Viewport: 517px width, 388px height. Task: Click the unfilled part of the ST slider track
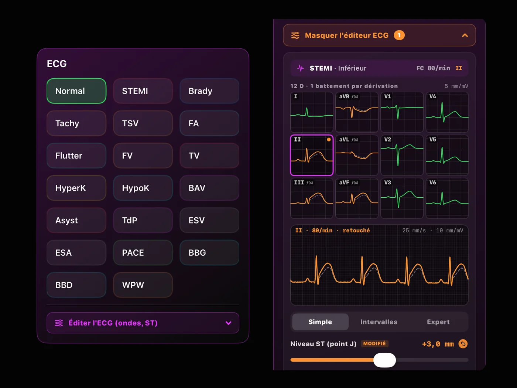click(432, 360)
